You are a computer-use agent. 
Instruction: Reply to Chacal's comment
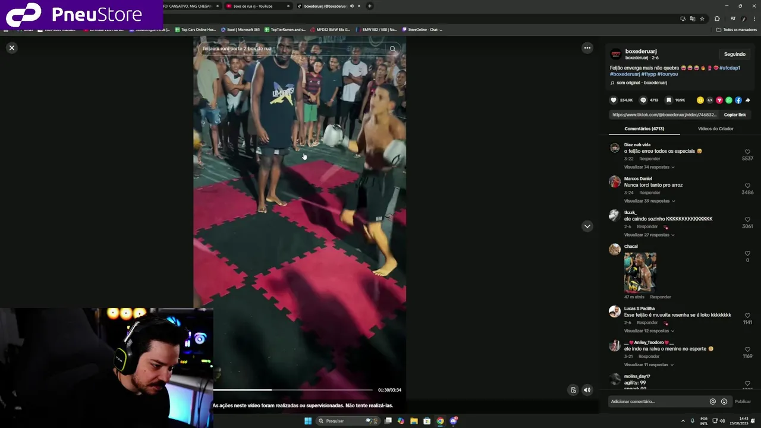click(x=660, y=297)
